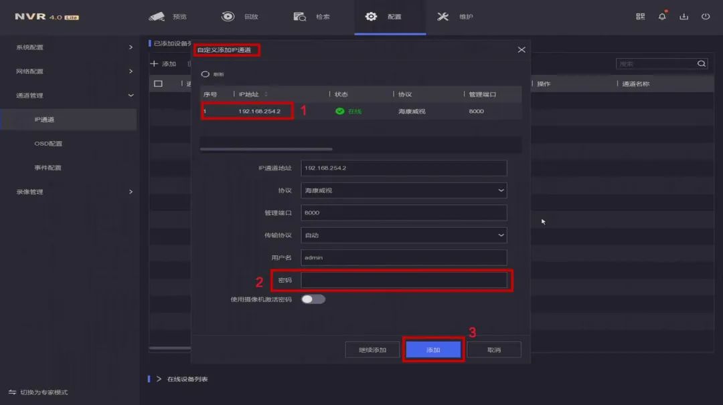
Task: Click the refresh icon in dialog
Action: coord(206,74)
